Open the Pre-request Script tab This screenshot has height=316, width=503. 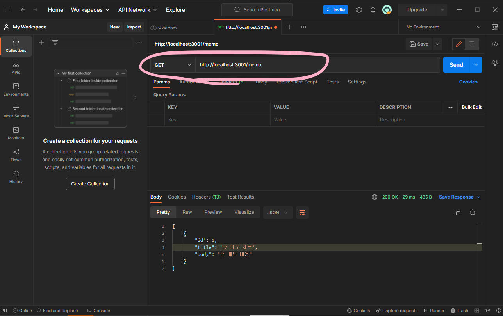click(x=297, y=82)
